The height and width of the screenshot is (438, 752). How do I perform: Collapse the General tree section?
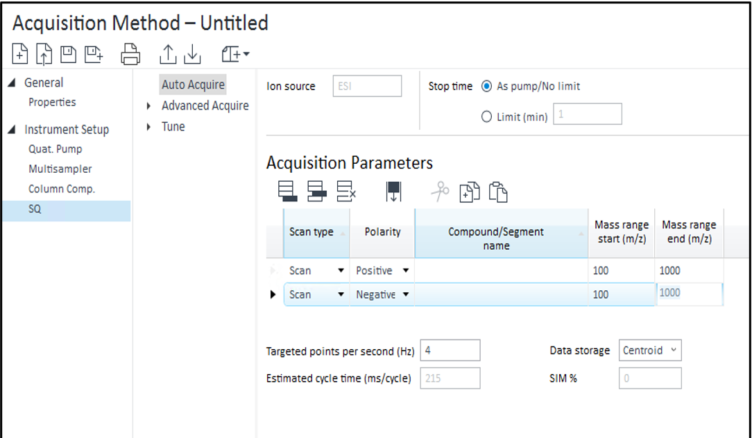[12, 83]
